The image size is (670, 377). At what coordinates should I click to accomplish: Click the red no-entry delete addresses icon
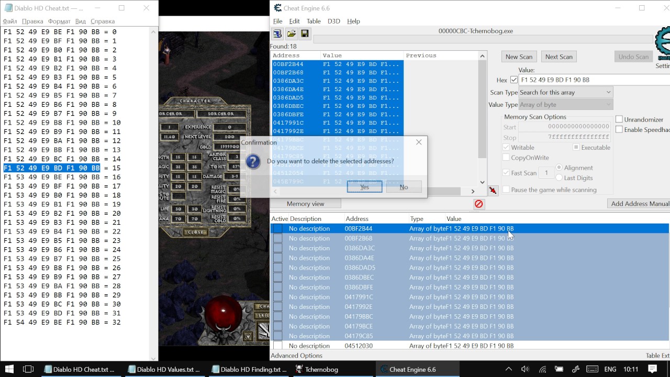478,204
